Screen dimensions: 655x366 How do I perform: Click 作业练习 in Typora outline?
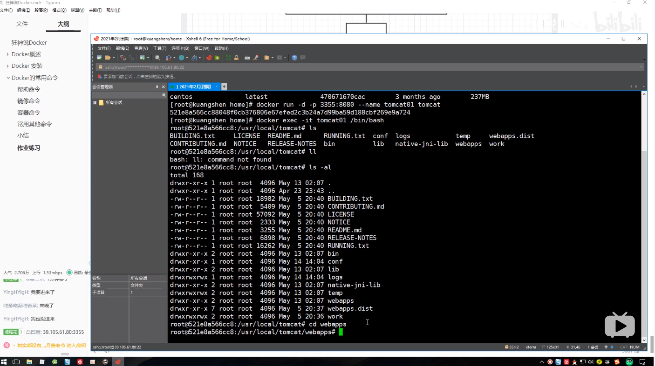click(29, 148)
